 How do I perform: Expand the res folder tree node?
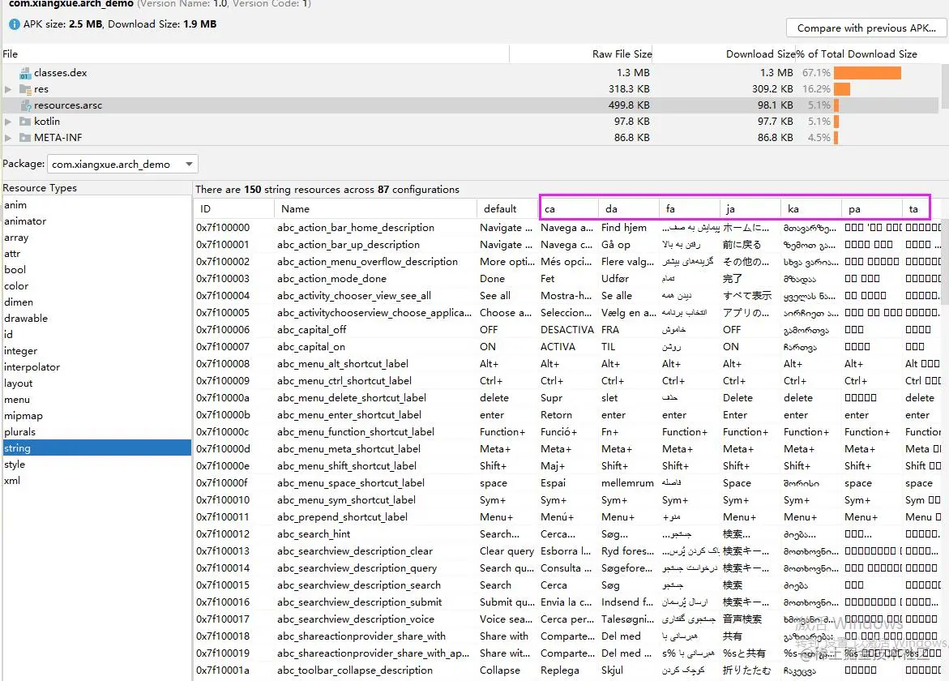click(8, 90)
